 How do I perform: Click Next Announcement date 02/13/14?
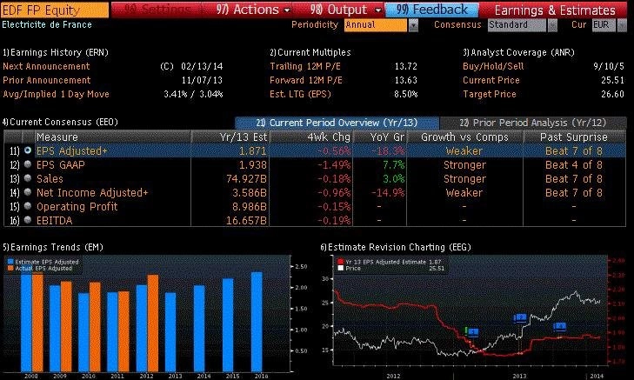tap(202, 66)
